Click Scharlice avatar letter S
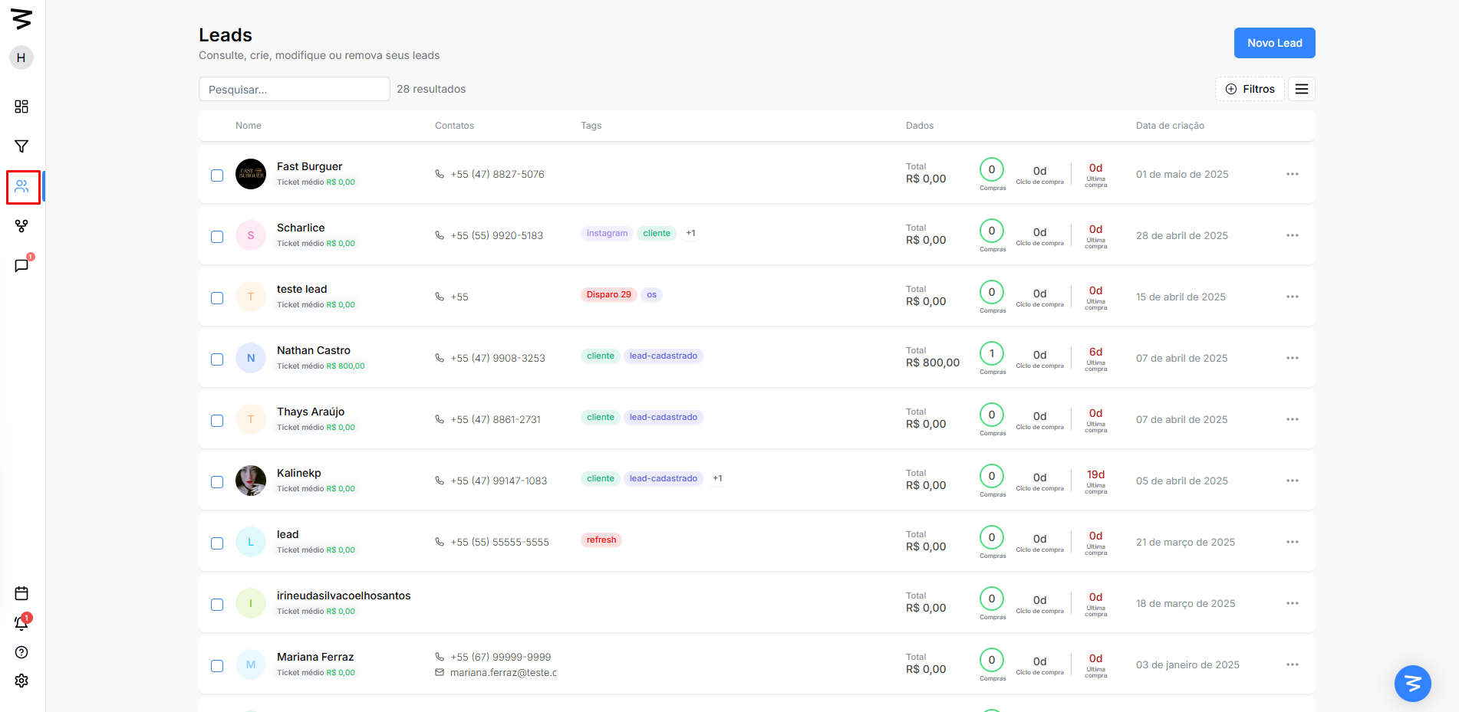 click(x=251, y=235)
